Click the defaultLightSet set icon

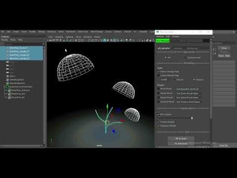point(7,80)
